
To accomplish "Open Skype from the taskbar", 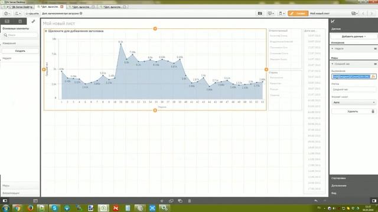I will (x=54, y=208).
